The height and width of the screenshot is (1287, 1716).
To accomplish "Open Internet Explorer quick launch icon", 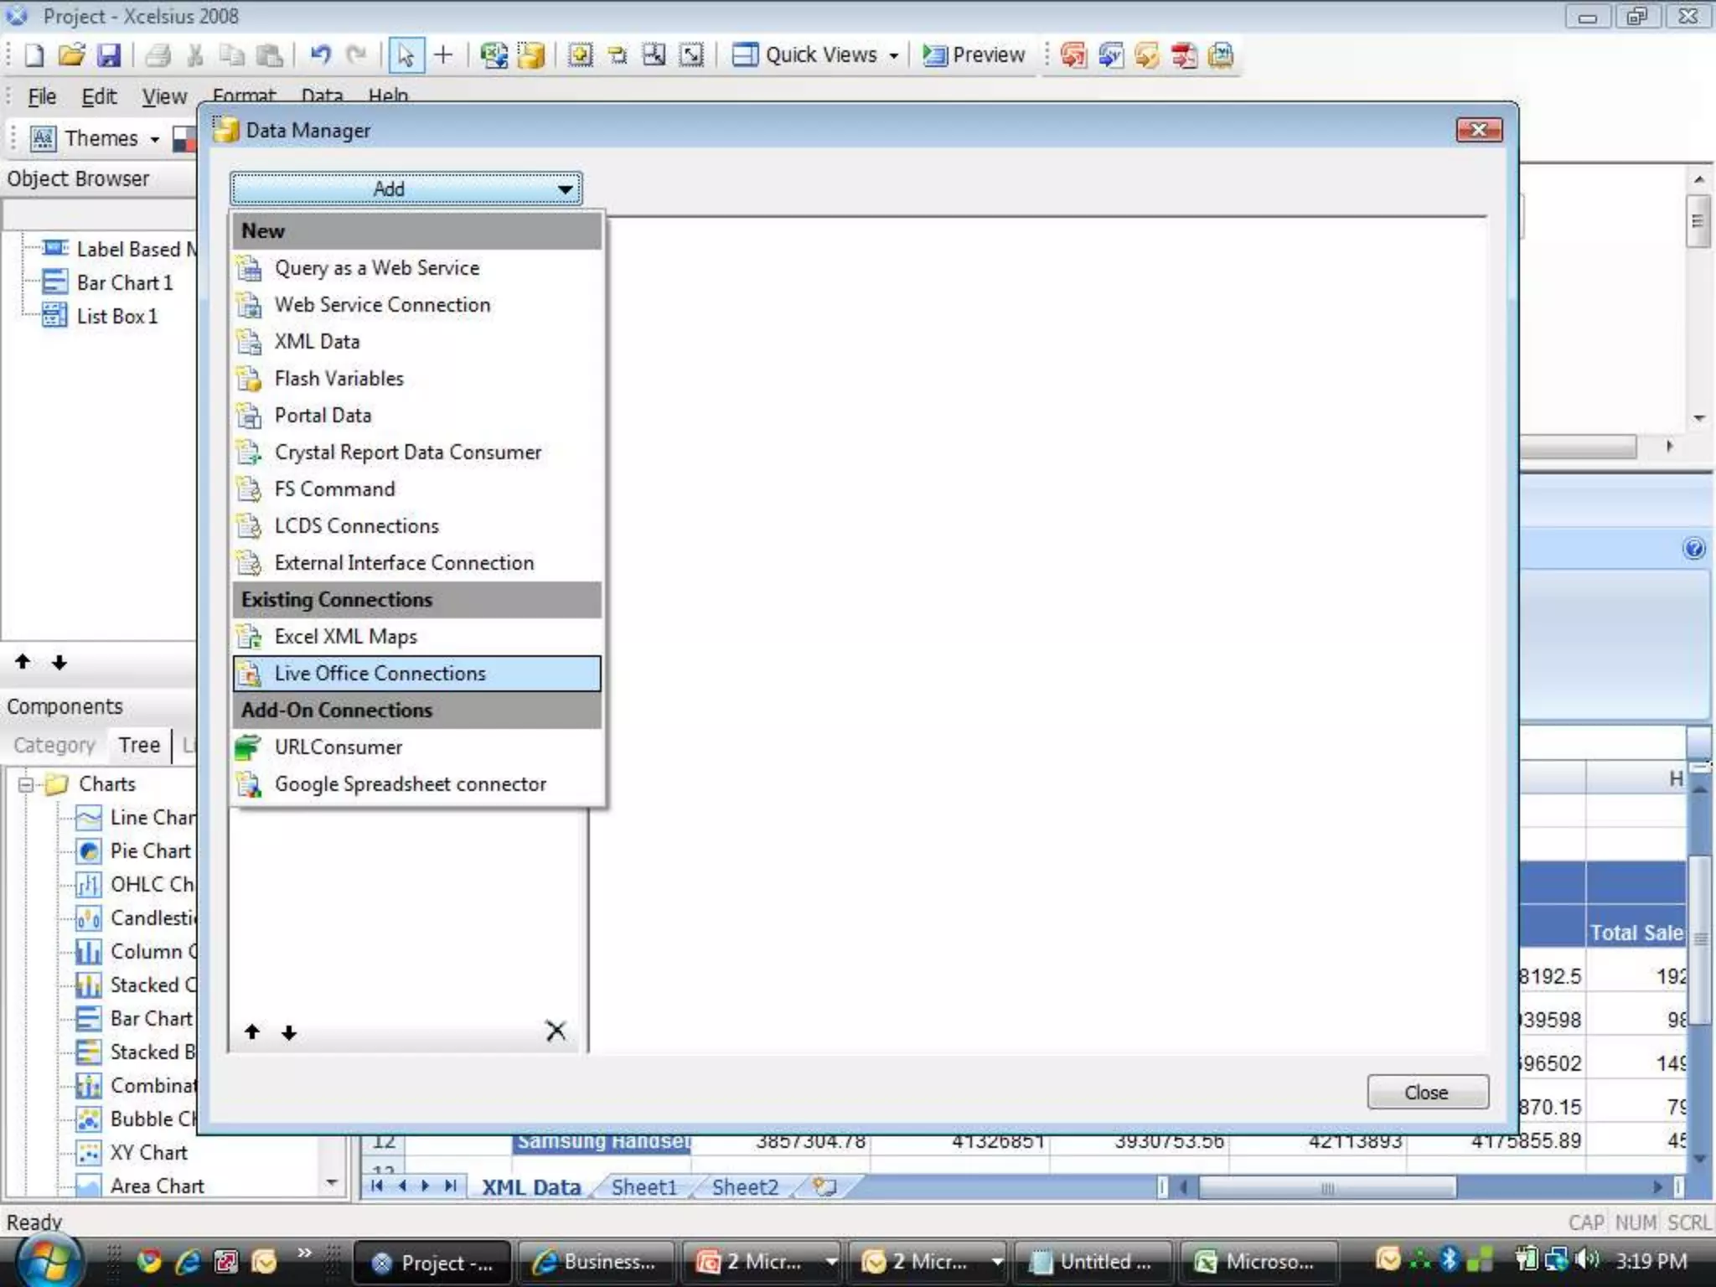I will [188, 1261].
